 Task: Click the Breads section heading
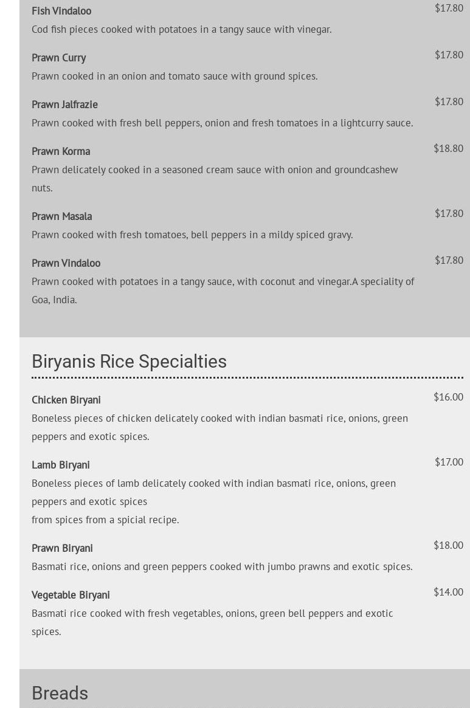[x=60, y=693]
